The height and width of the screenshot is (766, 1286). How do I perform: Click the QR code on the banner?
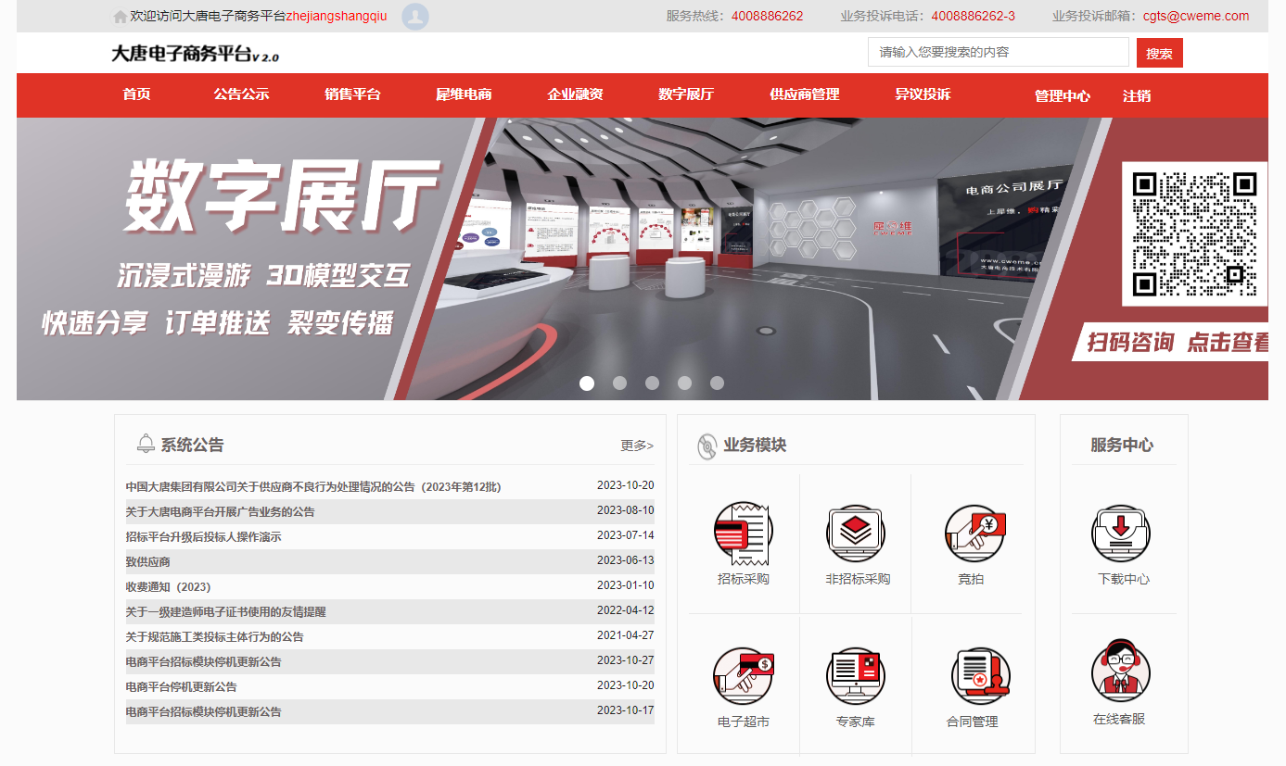(1193, 233)
